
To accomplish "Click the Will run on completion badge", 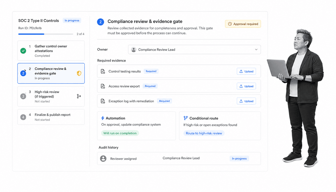I will coord(120,133).
